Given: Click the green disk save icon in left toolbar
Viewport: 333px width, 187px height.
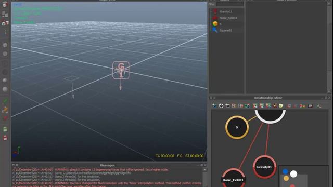Looking at the screenshot, I should 5,129.
